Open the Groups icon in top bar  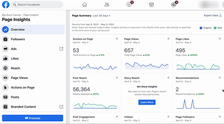[x=174, y=5]
